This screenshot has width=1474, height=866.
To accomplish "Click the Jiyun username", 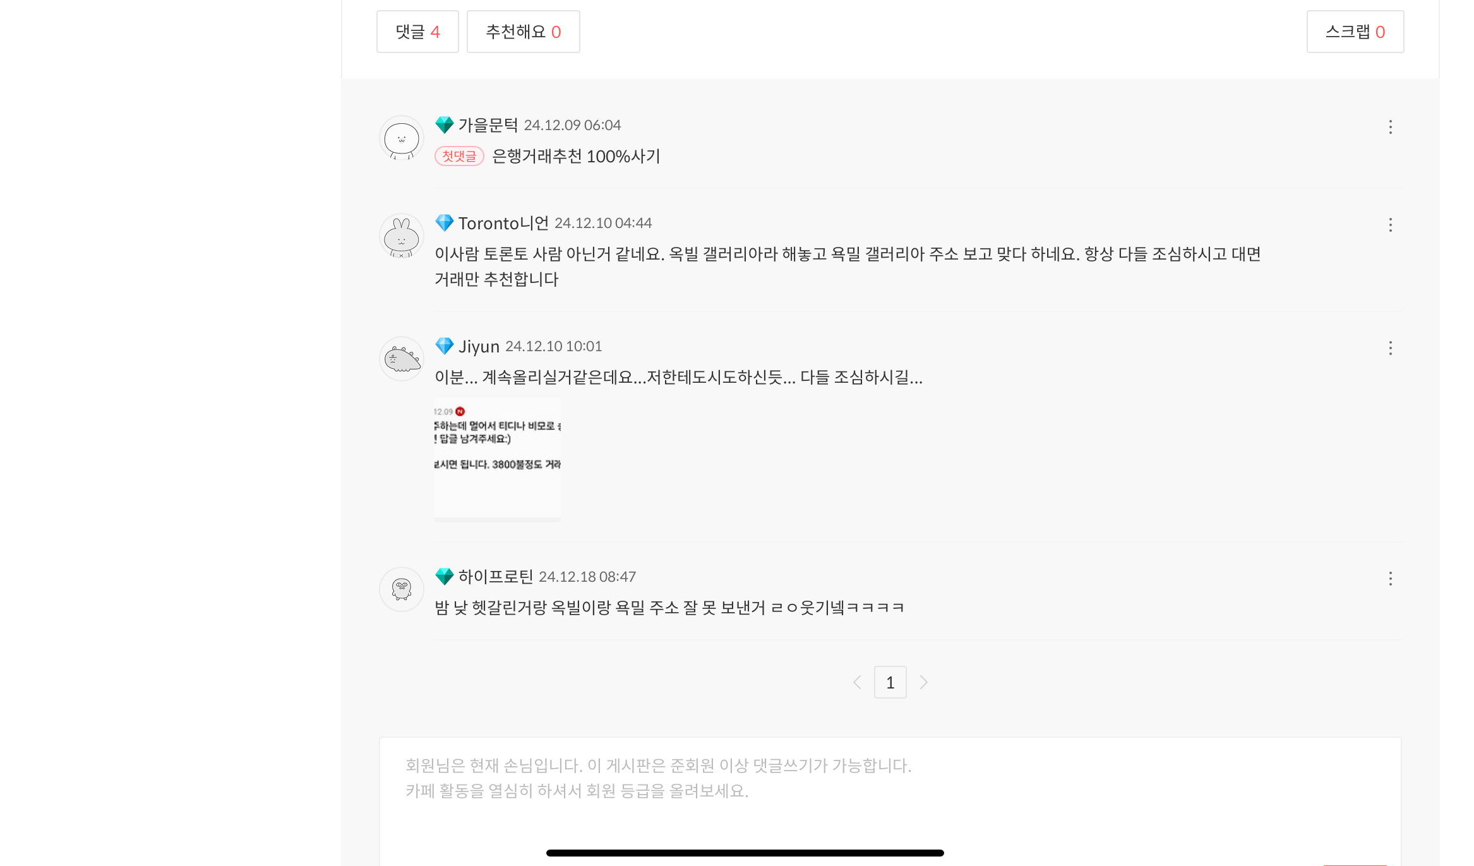I will (x=479, y=346).
